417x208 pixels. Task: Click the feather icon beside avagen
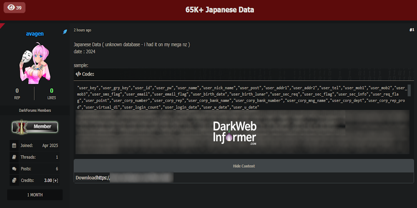[65, 32]
